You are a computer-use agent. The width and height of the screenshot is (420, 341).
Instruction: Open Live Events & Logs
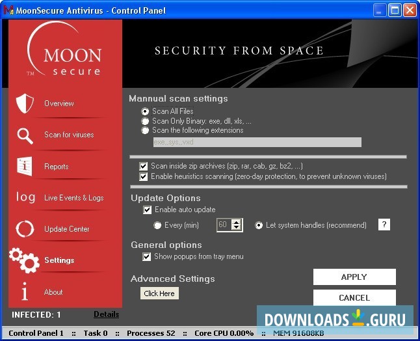pyautogui.click(x=74, y=198)
